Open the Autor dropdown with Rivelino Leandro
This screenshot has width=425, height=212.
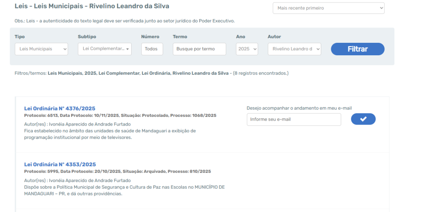[294, 49]
